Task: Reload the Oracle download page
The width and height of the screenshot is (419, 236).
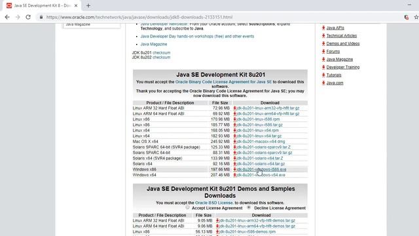Action: tap(28, 17)
